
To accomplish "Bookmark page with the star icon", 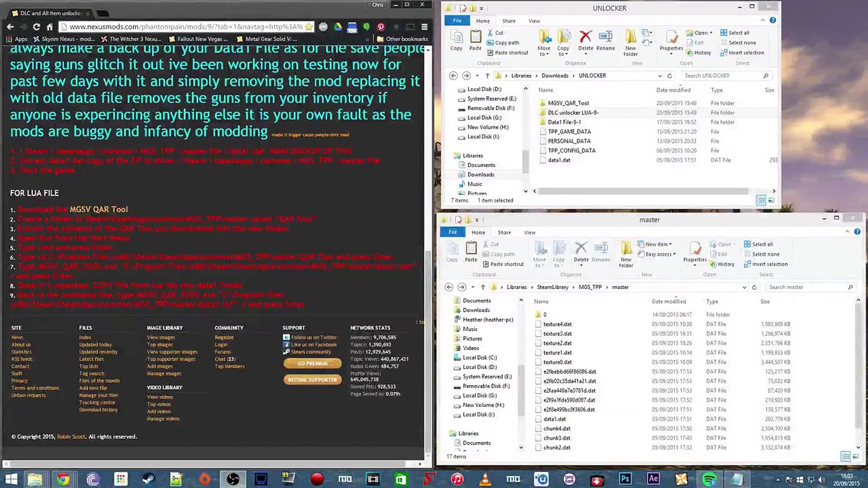I will 309,27.
